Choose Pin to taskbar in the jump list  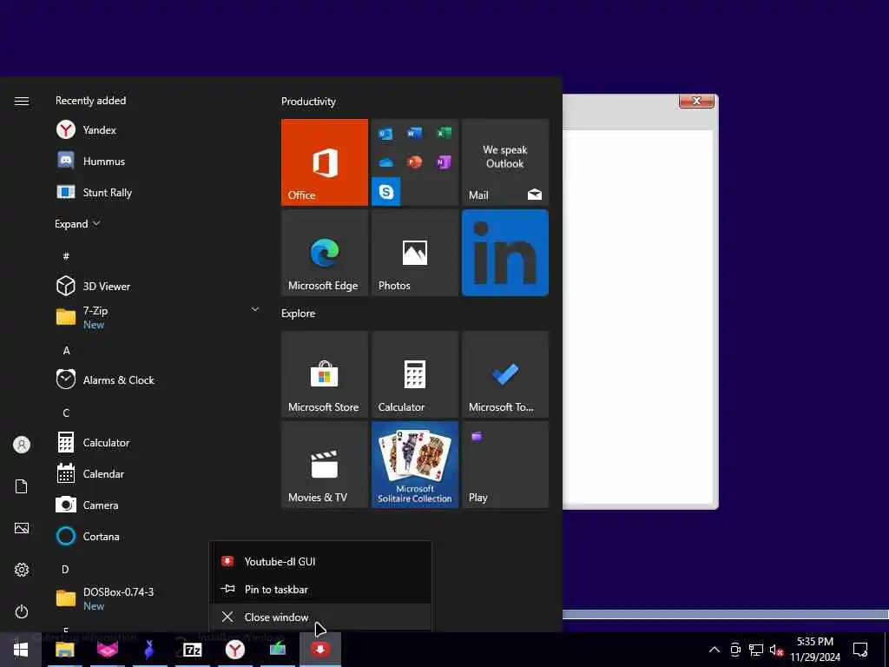(x=320, y=590)
